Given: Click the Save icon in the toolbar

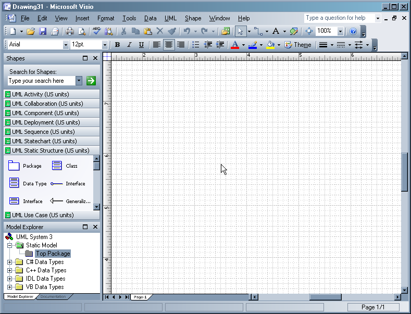Looking at the screenshot, I should pos(43,31).
